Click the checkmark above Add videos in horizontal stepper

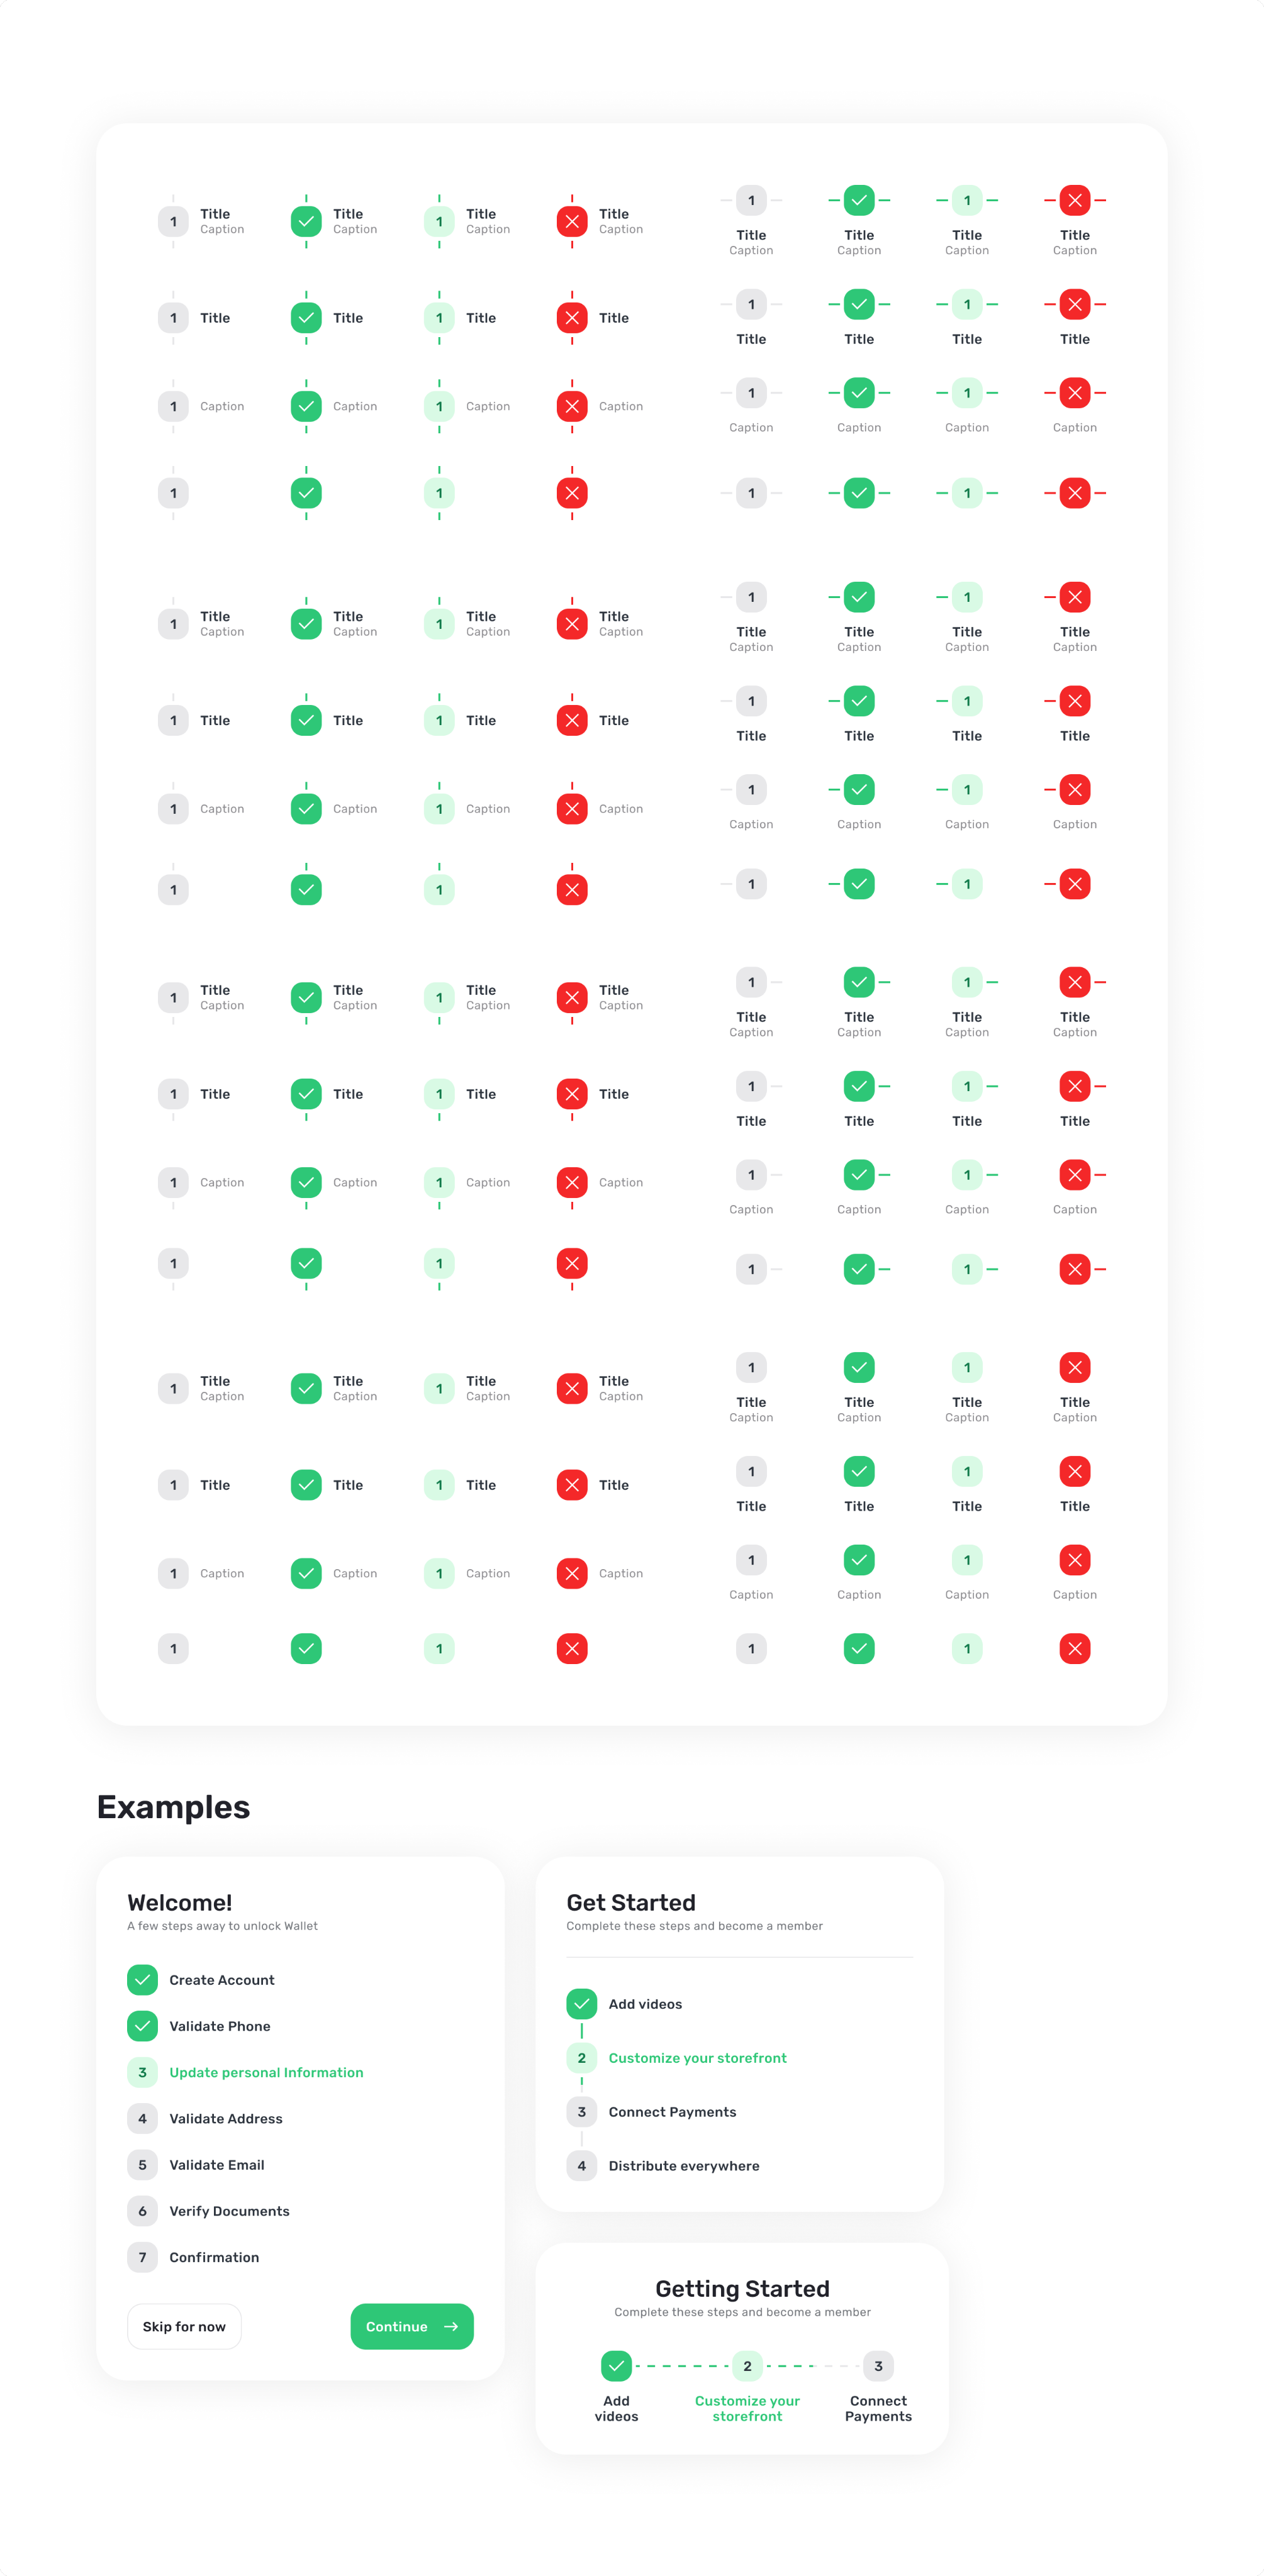[x=617, y=2365]
